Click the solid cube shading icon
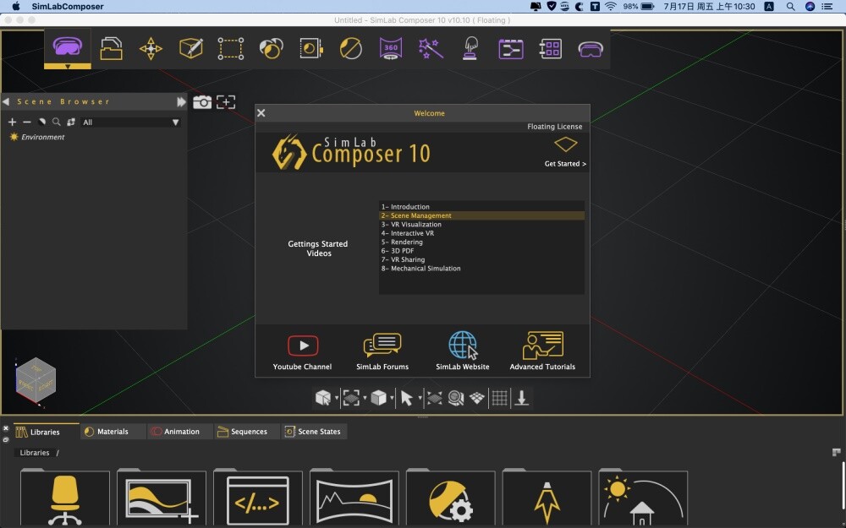Viewport: 846px width, 528px height. click(x=379, y=398)
